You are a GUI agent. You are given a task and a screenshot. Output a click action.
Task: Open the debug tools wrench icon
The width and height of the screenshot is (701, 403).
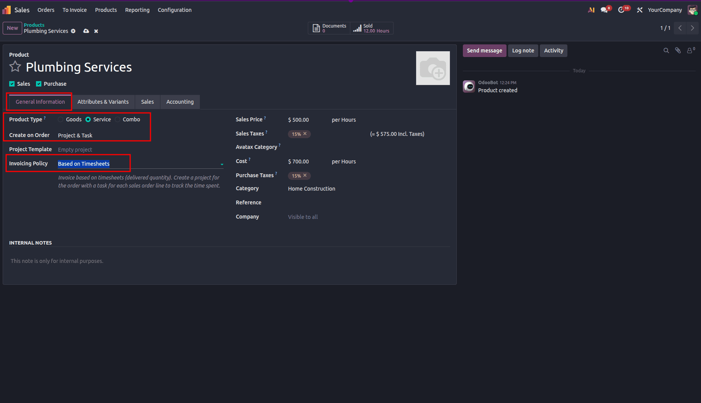tap(639, 10)
